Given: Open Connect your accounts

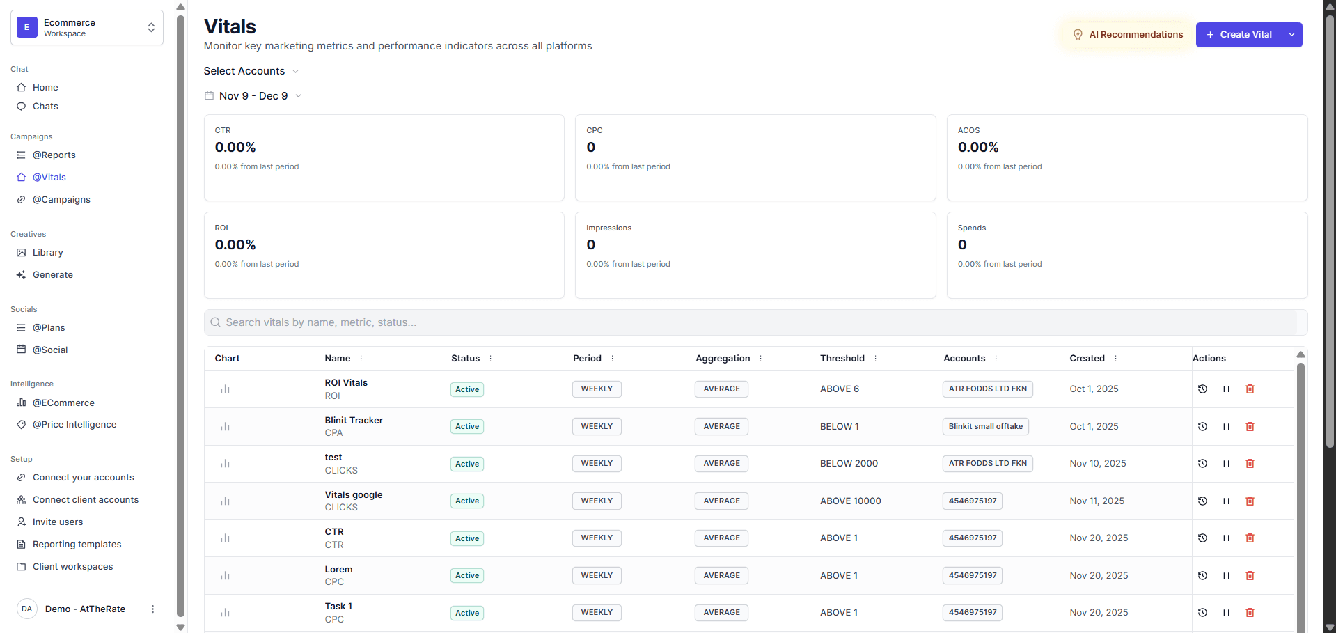Looking at the screenshot, I should coord(87,478).
